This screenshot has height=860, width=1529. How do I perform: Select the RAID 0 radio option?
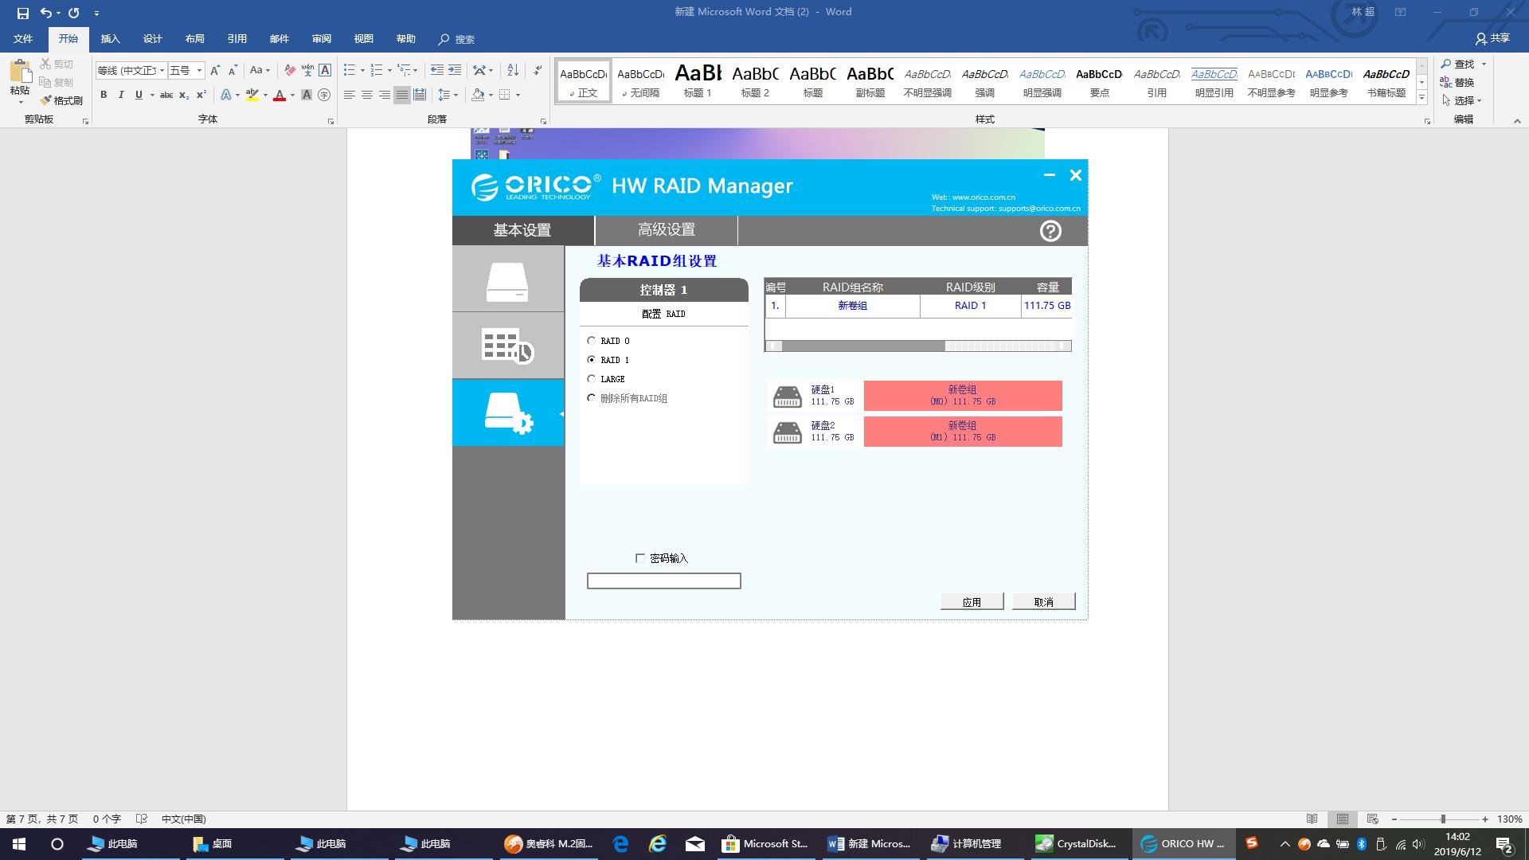tap(592, 341)
